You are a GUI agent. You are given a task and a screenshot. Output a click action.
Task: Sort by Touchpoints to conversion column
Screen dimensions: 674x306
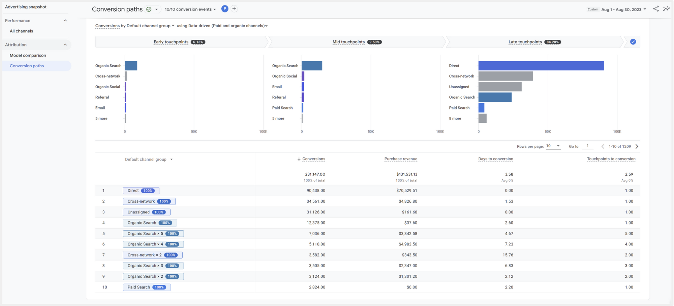611,159
